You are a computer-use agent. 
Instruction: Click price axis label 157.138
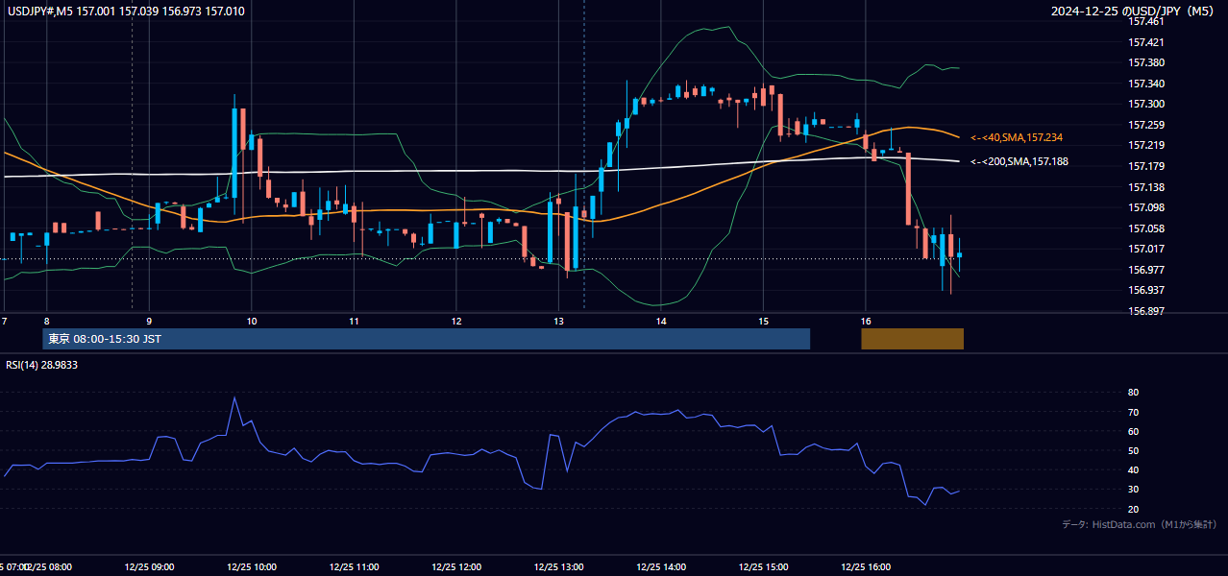click(x=1145, y=187)
